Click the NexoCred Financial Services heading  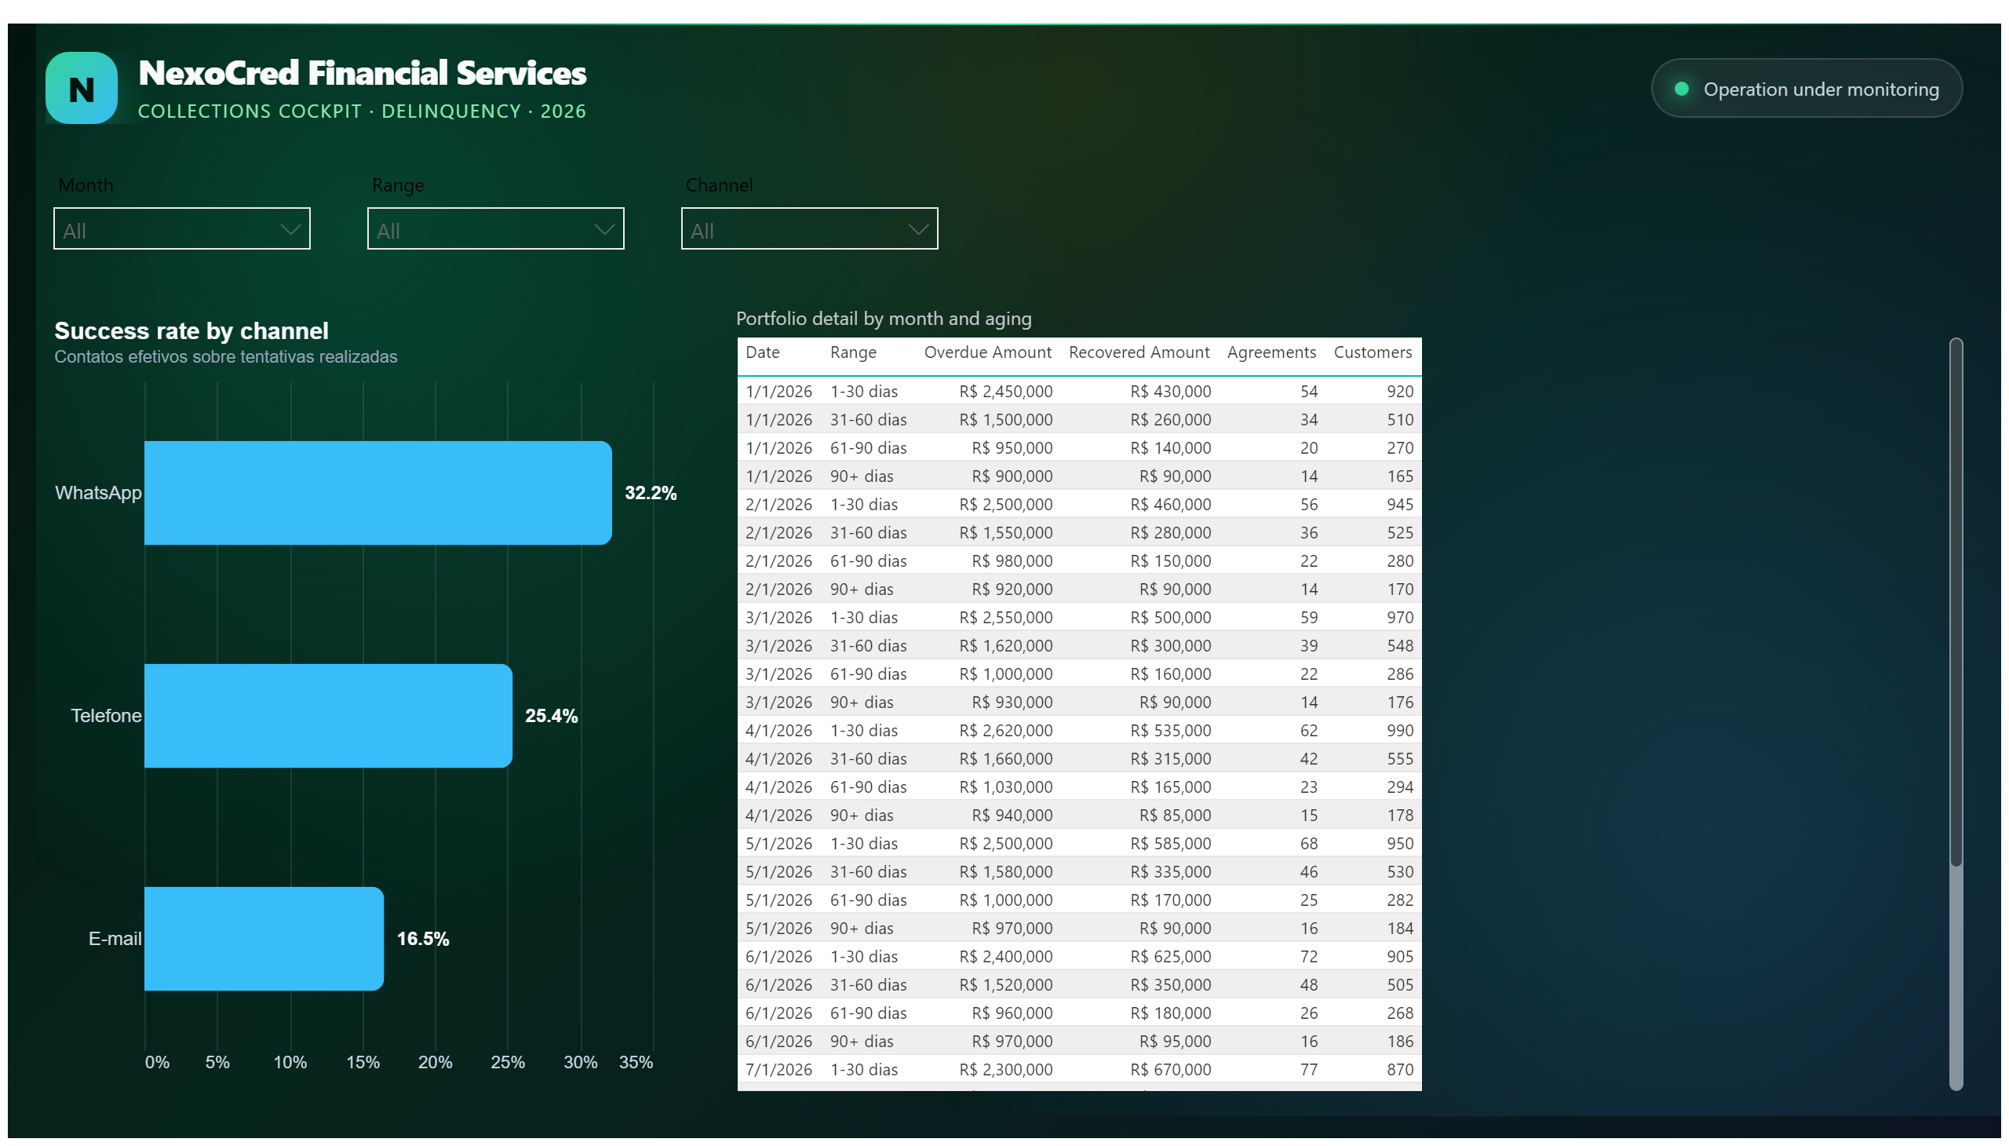tap(362, 73)
